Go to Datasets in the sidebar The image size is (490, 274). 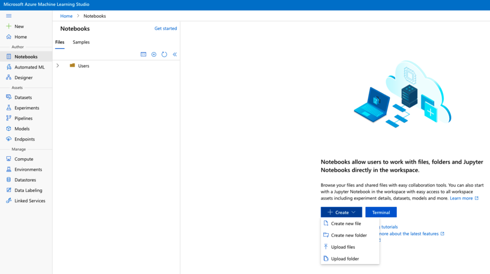(23, 98)
